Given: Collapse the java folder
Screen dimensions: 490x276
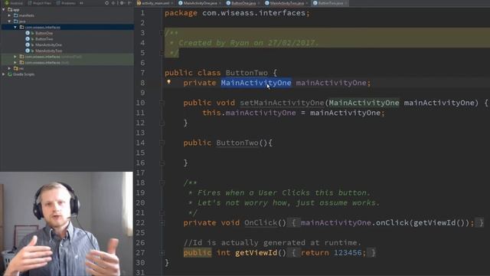Looking at the screenshot, I should [9, 21].
